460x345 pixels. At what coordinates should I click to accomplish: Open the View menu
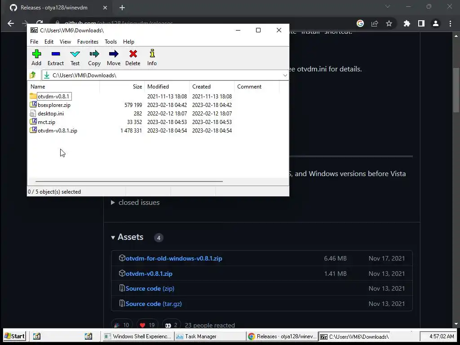point(65,42)
